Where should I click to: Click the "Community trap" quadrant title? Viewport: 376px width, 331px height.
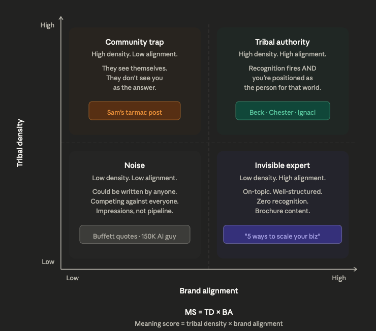(135, 42)
